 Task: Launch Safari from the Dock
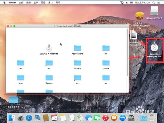tap(29, 118)
